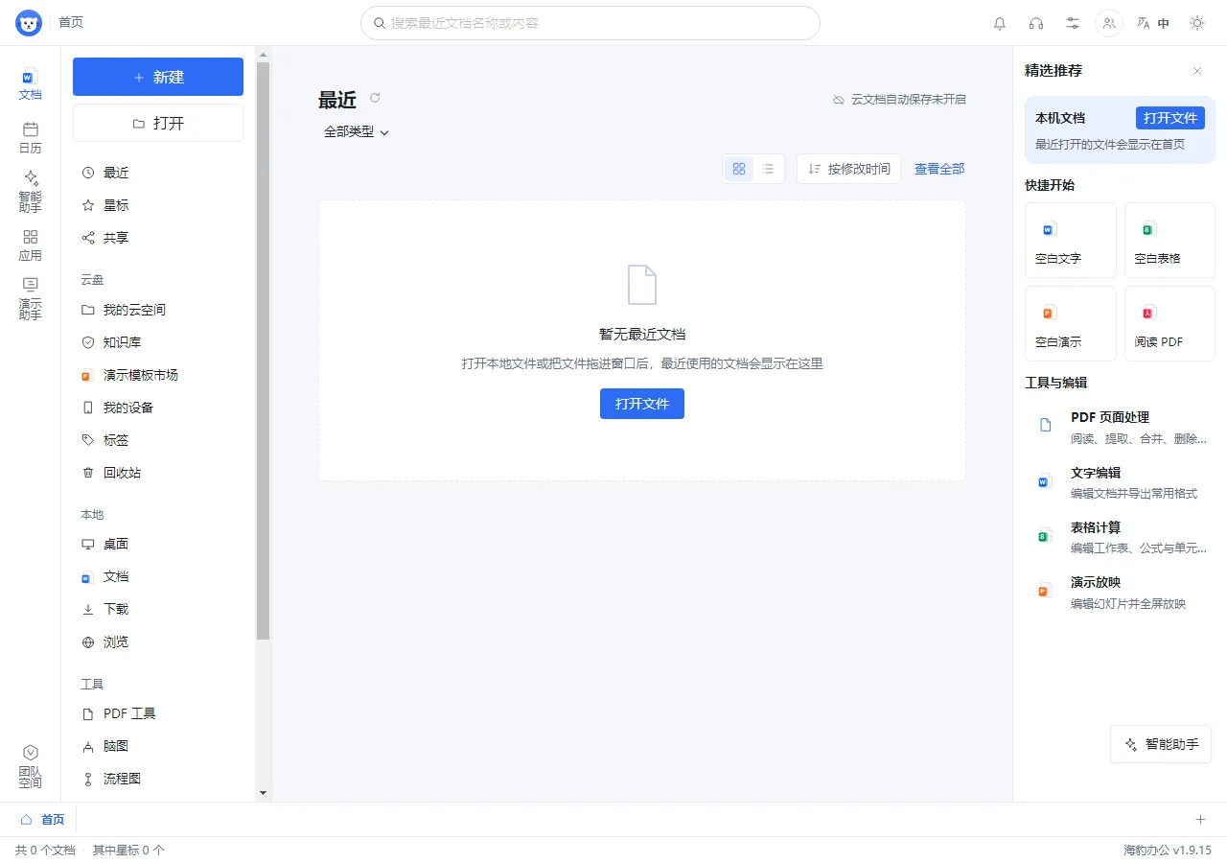
Task: Switch to list view layout
Action: click(x=768, y=169)
